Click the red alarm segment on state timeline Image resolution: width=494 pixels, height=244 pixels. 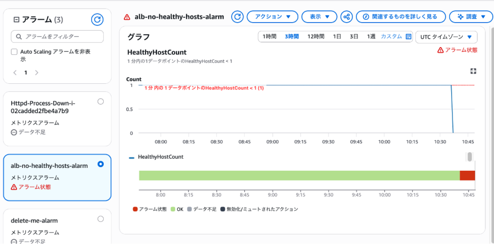click(467, 176)
